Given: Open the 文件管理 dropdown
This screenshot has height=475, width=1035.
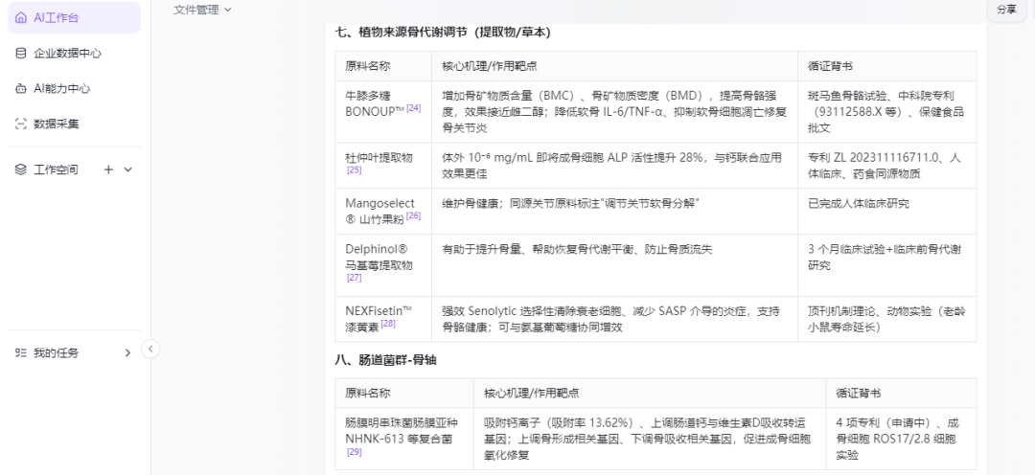Looking at the screenshot, I should pyautogui.click(x=202, y=10).
